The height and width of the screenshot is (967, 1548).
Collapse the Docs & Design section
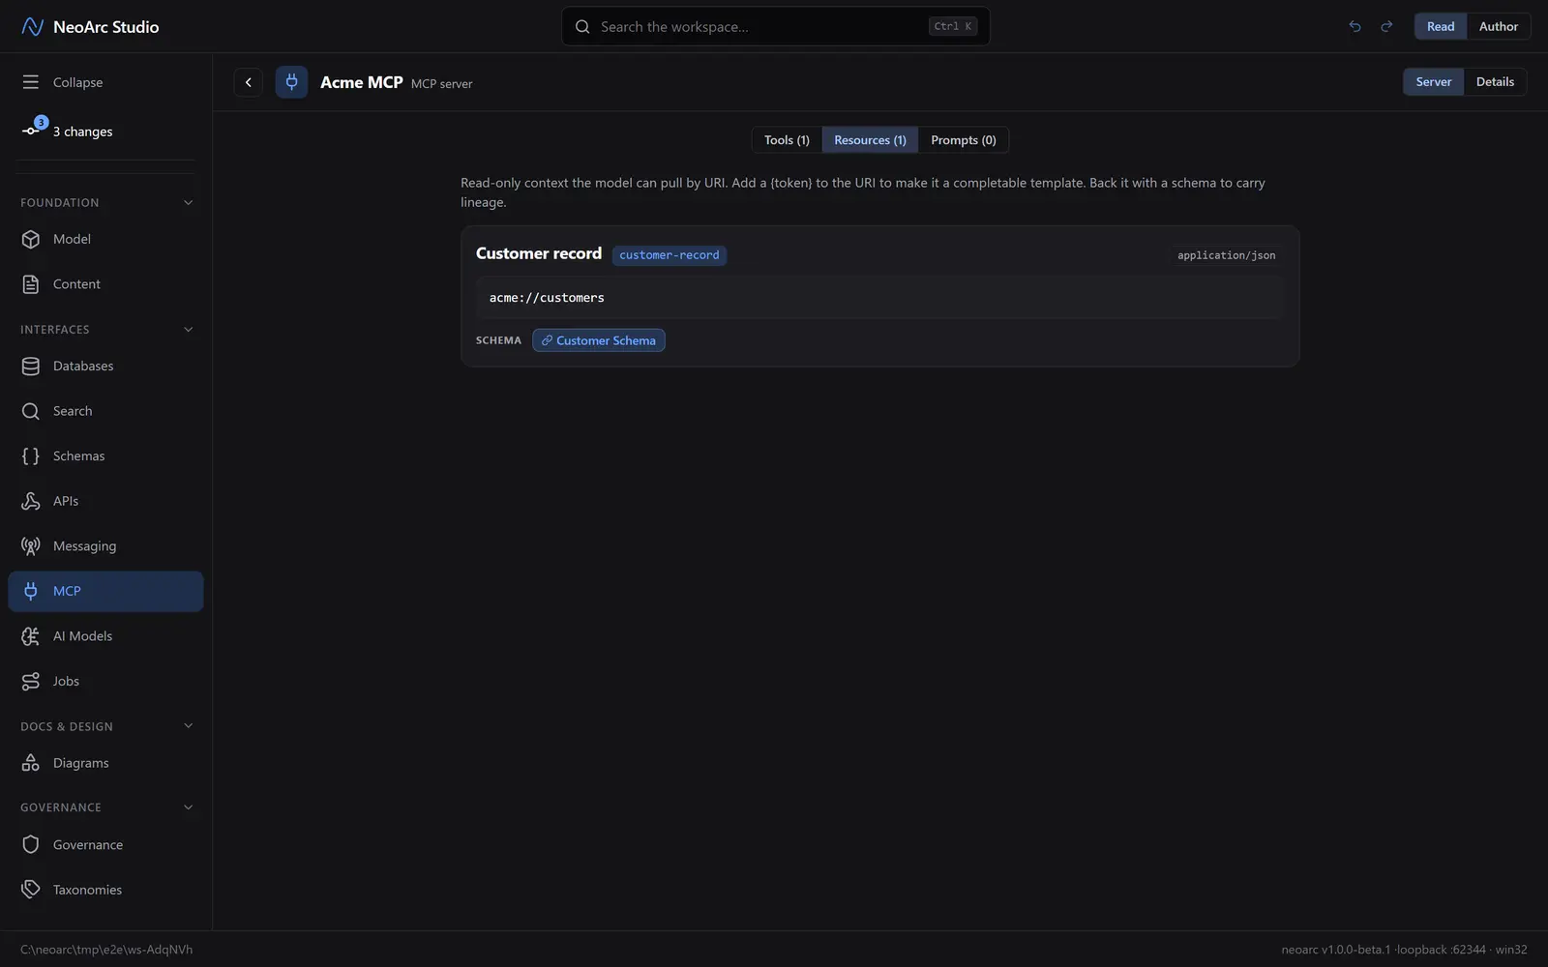tap(189, 726)
